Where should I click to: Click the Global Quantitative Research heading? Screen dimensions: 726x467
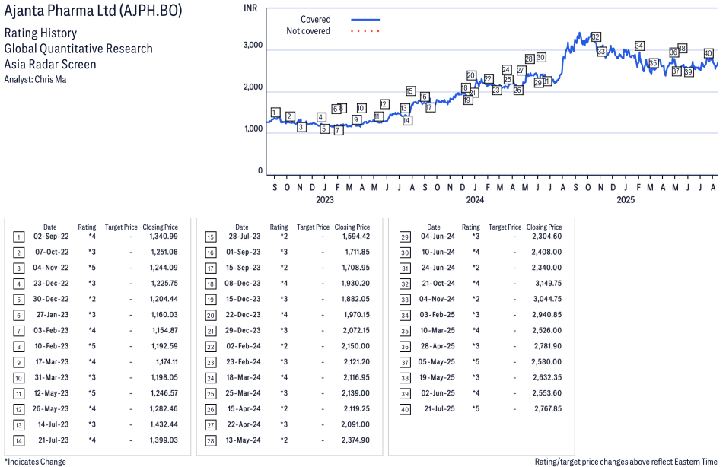click(78, 49)
